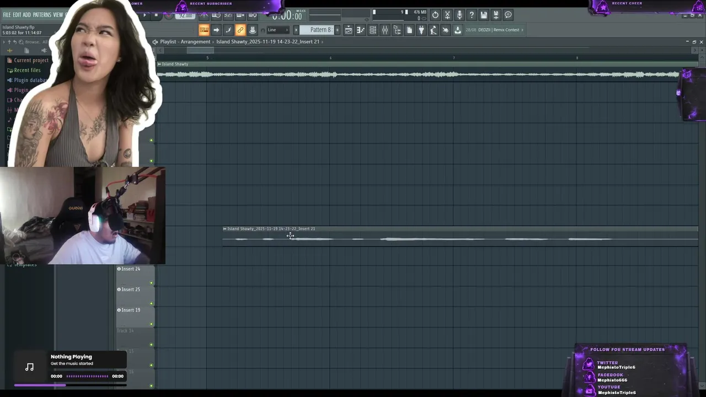
Task: Open Playlist options speaker arrow icon
Action: 155,41
